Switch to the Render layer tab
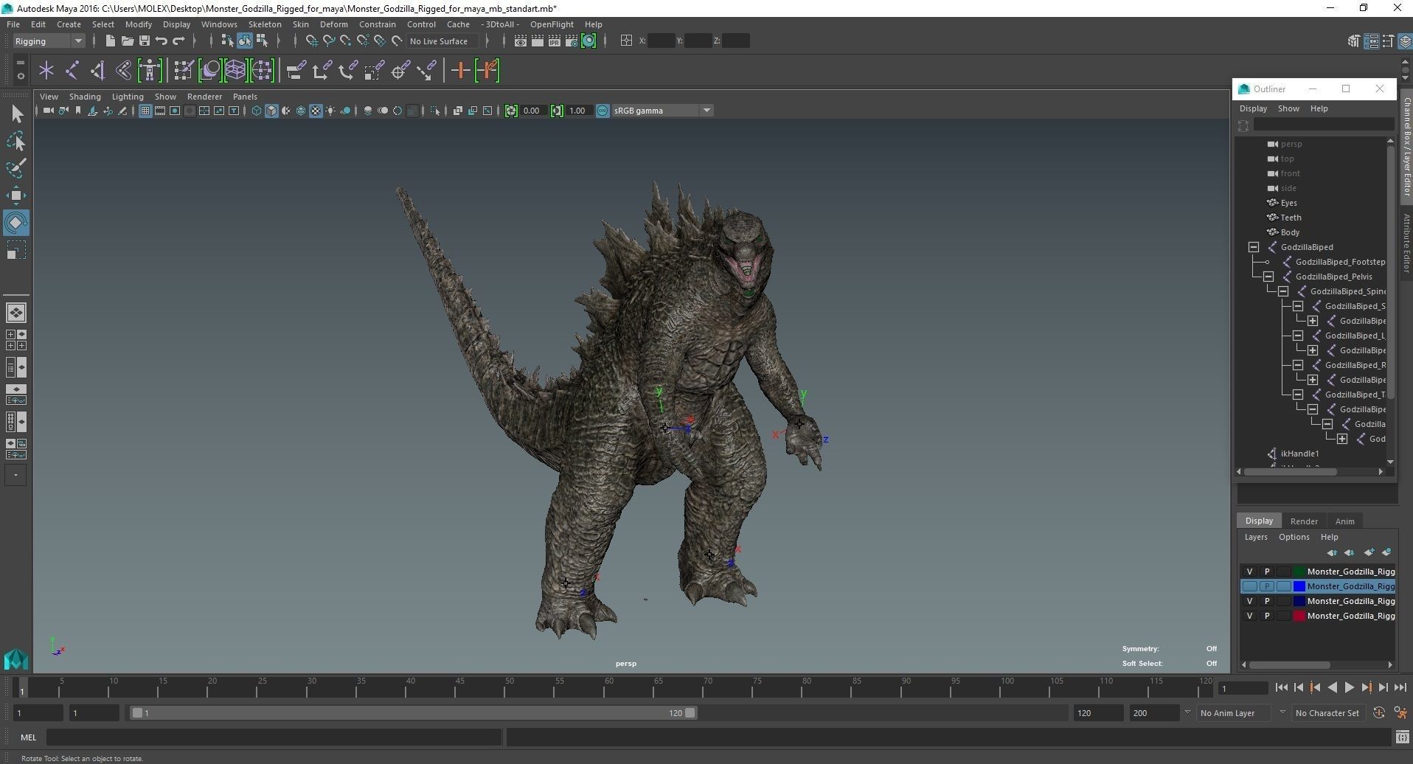1413x764 pixels. click(x=1303, y=521)
